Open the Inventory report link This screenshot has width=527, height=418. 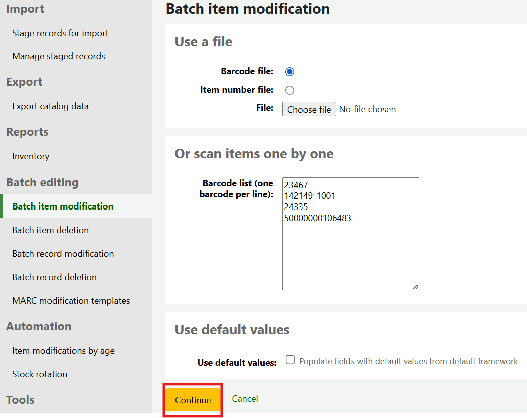coord(31,156)
